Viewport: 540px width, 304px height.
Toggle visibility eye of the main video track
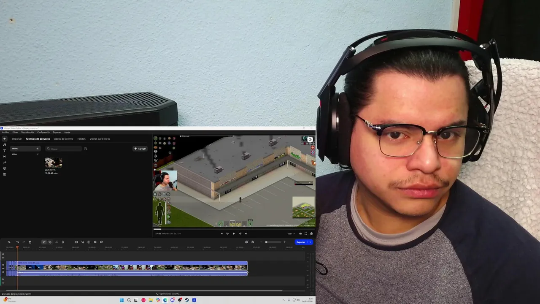3,265
